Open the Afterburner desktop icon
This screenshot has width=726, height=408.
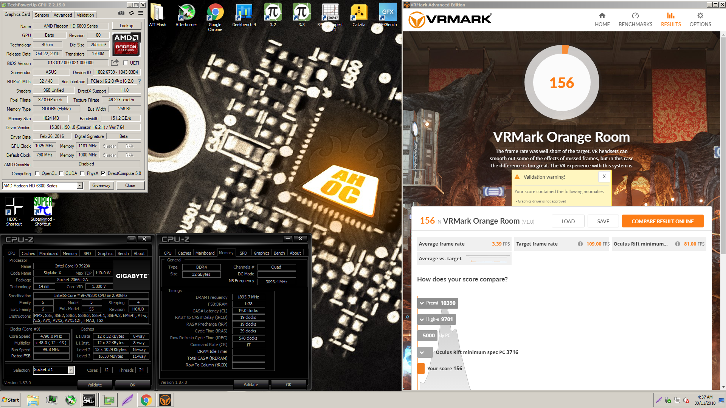pyautogui.click(x=186, y=15)
